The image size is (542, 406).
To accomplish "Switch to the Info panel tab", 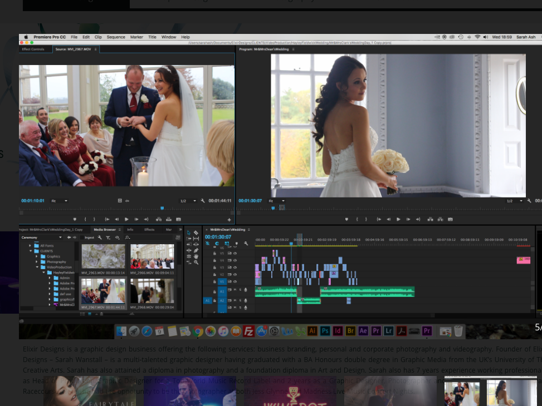I will coord(130,230).
